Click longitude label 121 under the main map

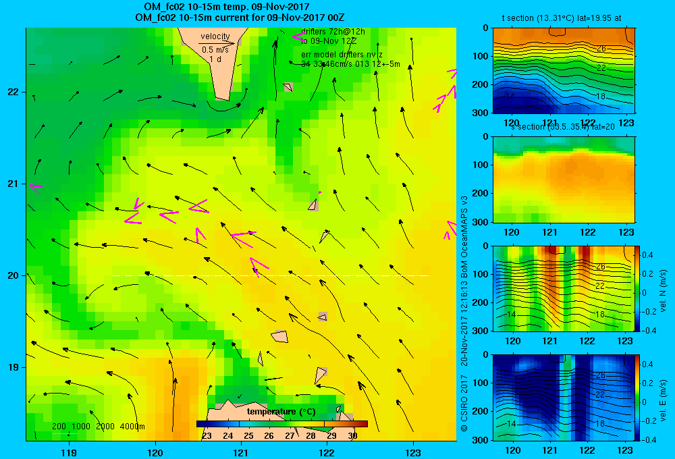click(x=241, y=452)
